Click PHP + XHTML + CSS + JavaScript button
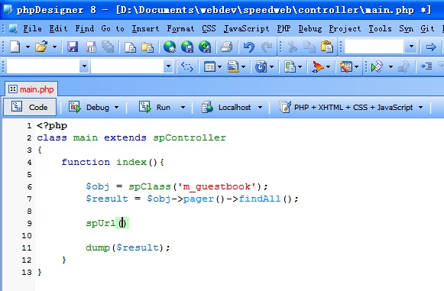The height and width of the screenshot is (291, 444). 345,107
